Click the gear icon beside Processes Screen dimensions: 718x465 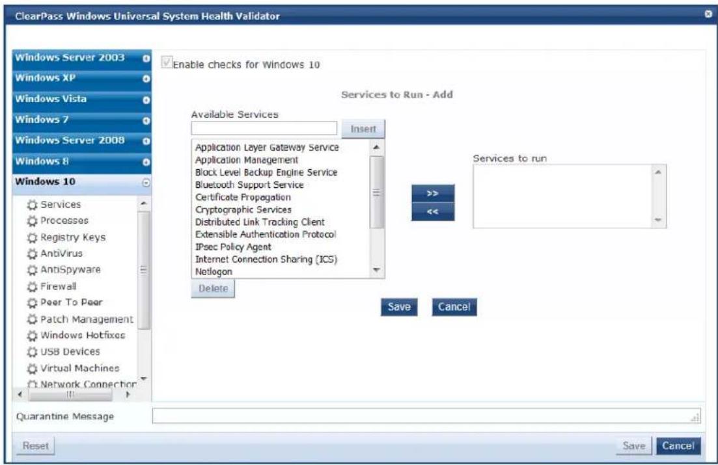pyautogui.click(x=32, y=221)
